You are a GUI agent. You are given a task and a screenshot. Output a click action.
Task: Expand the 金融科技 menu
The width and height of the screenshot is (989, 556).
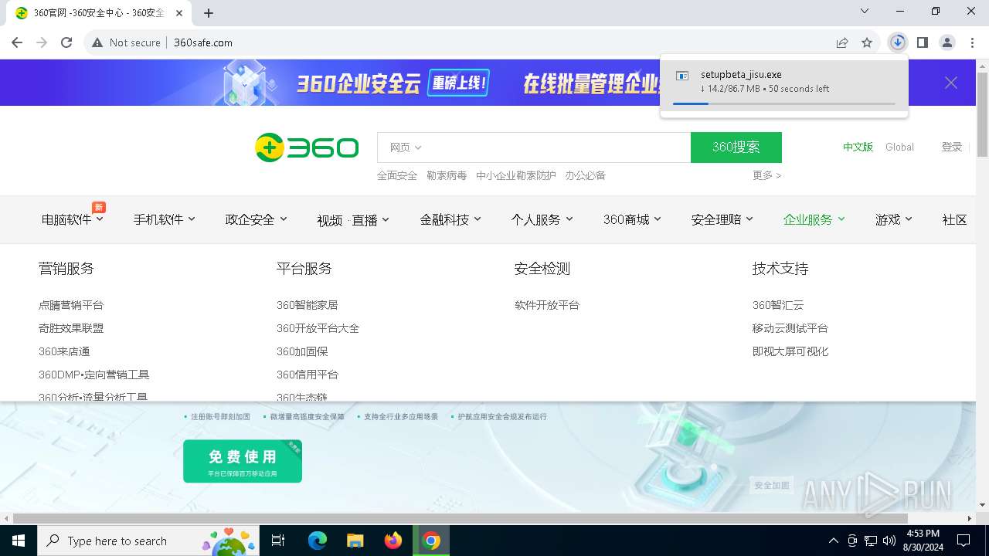pos(450,220)
